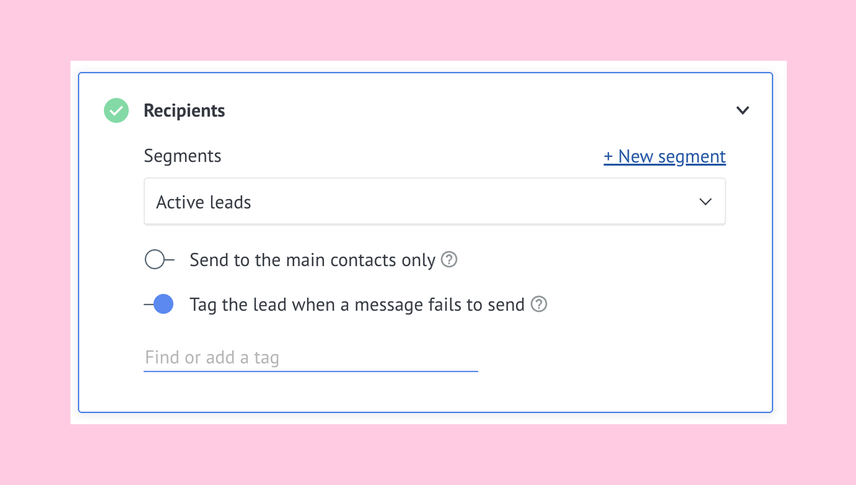Click the empty knob of the main contacts switch
The height and width of the screenshot is (485, 856).
pos(155,260)
